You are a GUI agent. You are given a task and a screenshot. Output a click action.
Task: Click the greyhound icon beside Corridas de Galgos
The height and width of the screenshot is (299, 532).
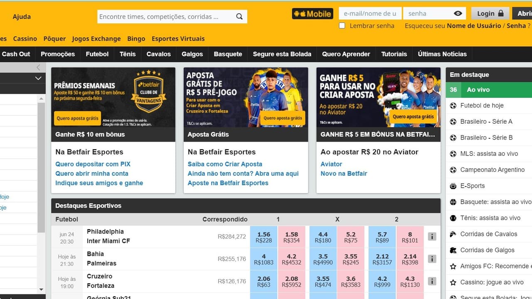click(453, 250)
